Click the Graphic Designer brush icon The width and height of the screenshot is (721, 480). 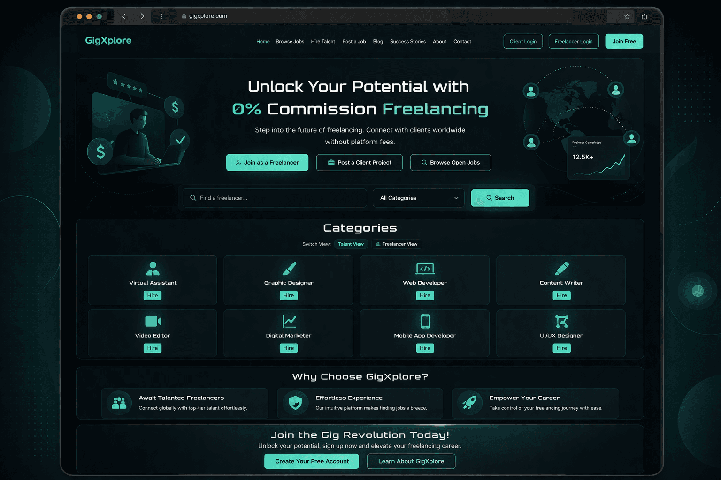pyautogui.click(x=289, y=268)
